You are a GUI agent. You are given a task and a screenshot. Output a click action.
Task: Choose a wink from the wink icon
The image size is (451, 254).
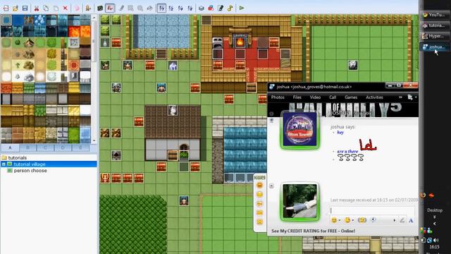click(x=347, y=220)
